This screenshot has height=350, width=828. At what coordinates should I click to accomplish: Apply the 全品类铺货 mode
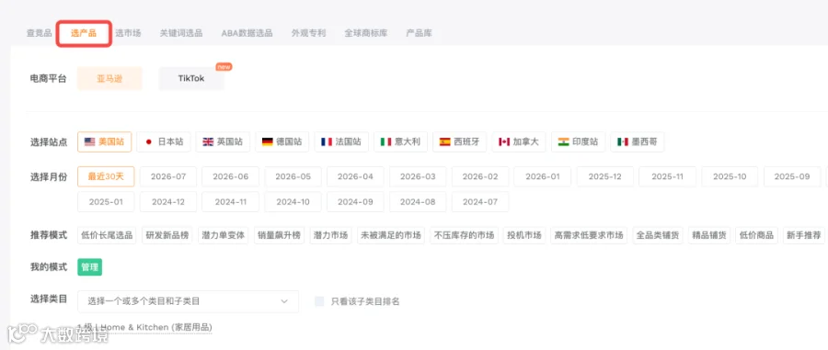click(x=658, y=235)
